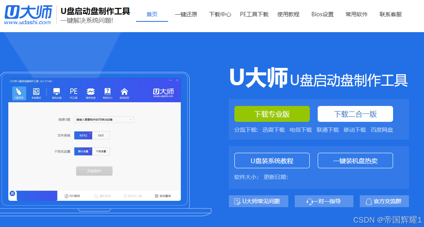Choose 格式化U盘 in the bottom bar
The image size is (424, 227).
click(132, 196)
